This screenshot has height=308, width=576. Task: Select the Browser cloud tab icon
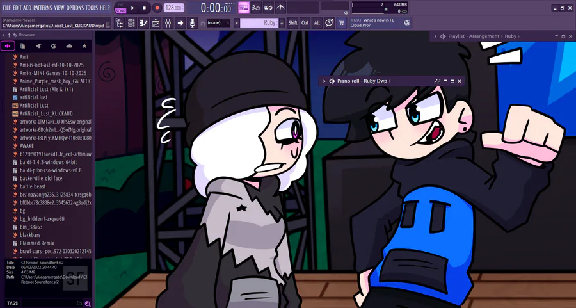tap(69, 46)
